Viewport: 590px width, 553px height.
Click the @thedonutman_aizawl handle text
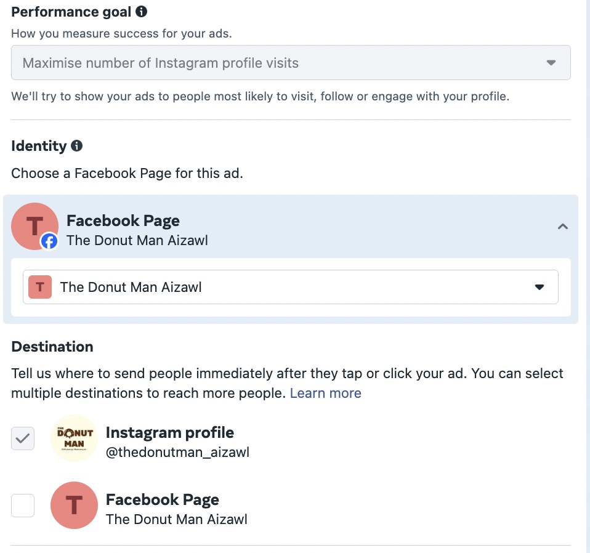[177, 453]
